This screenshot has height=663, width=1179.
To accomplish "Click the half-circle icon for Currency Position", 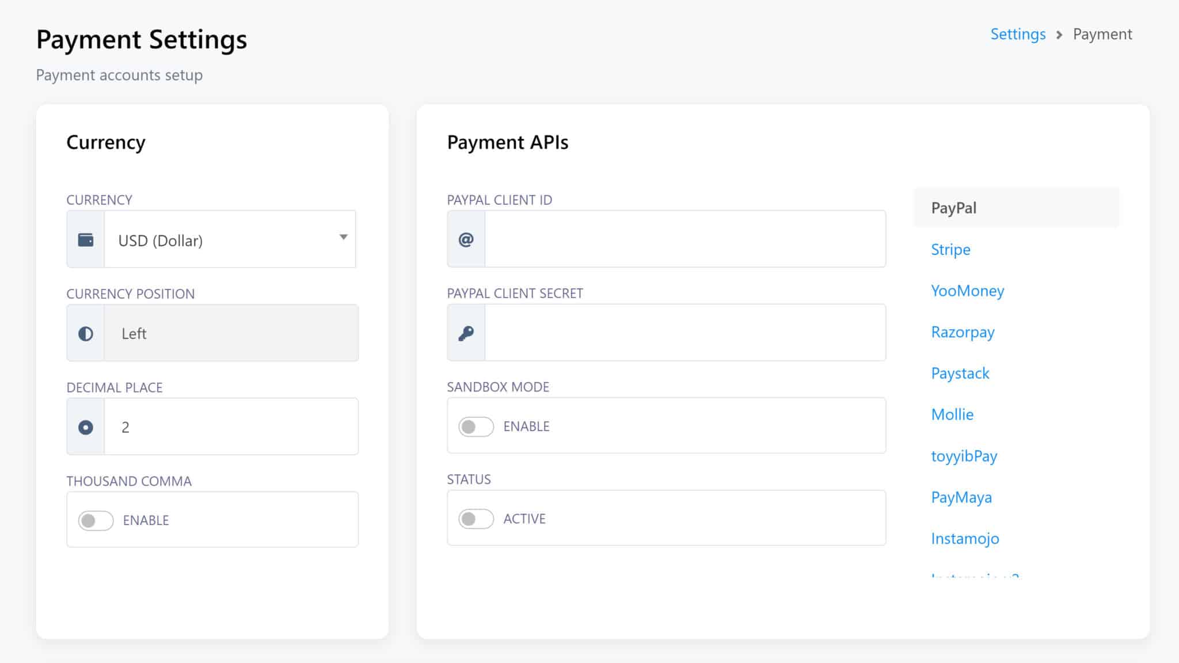I will coord(86,334).
